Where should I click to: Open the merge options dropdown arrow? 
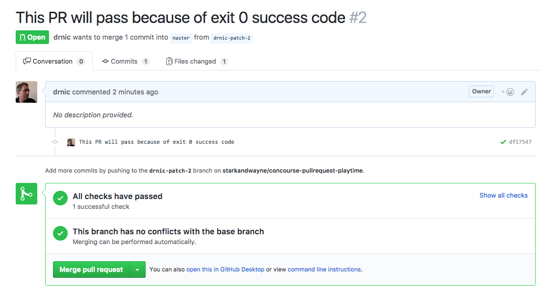(x=137, y=270)
